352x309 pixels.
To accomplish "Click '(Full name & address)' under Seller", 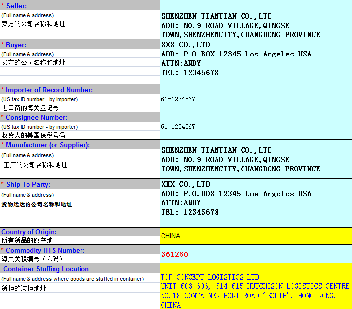I will click(x=27, y=15).
